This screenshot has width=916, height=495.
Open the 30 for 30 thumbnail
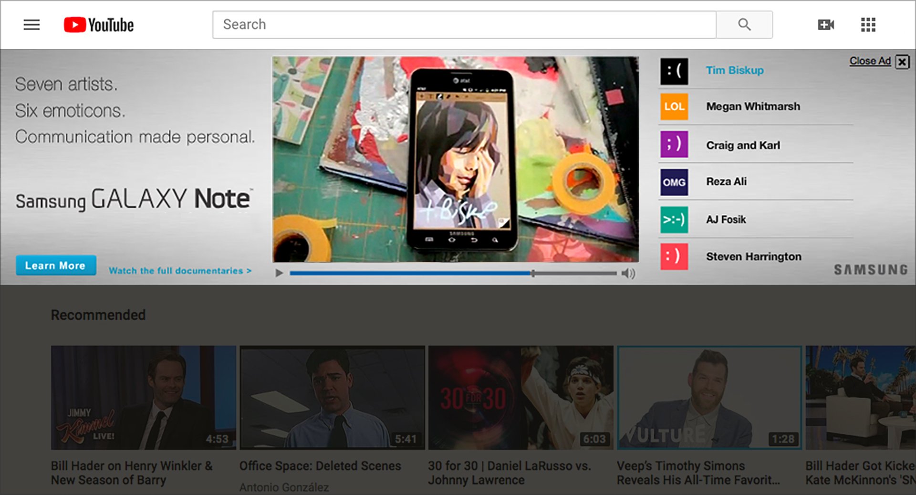click(521, 398)
